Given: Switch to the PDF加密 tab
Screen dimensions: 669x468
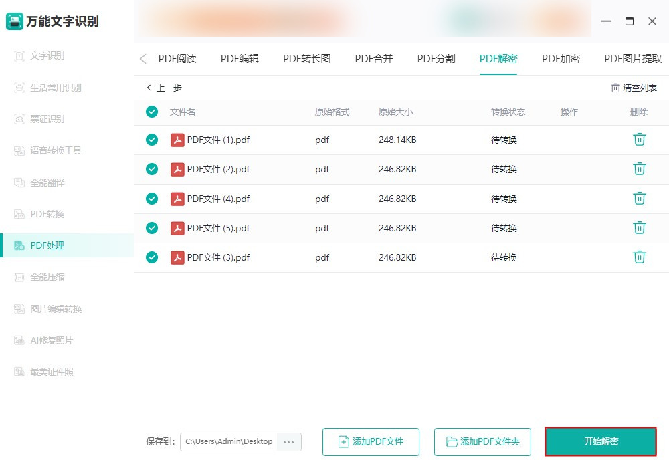Looking at the screenshot, I should pos(561,59).
